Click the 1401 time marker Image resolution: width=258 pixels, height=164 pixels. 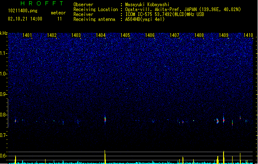pos(27,35)
